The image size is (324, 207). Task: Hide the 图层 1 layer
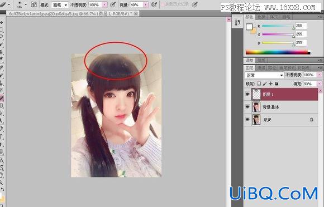click(x=247, y=94)
